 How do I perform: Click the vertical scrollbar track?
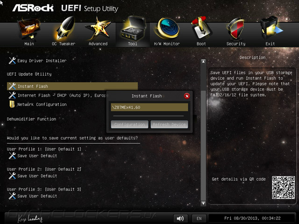click(x=203, y=133)
